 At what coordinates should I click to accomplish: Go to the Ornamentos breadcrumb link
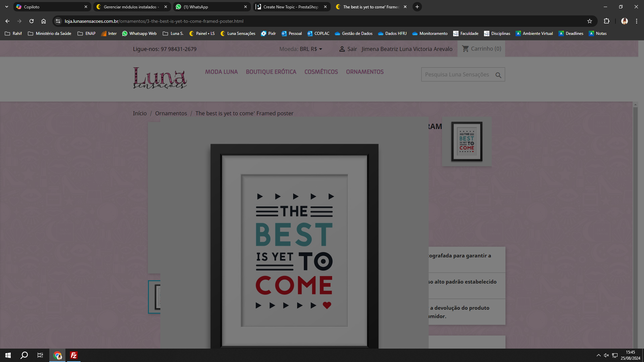tap(171, 113)
